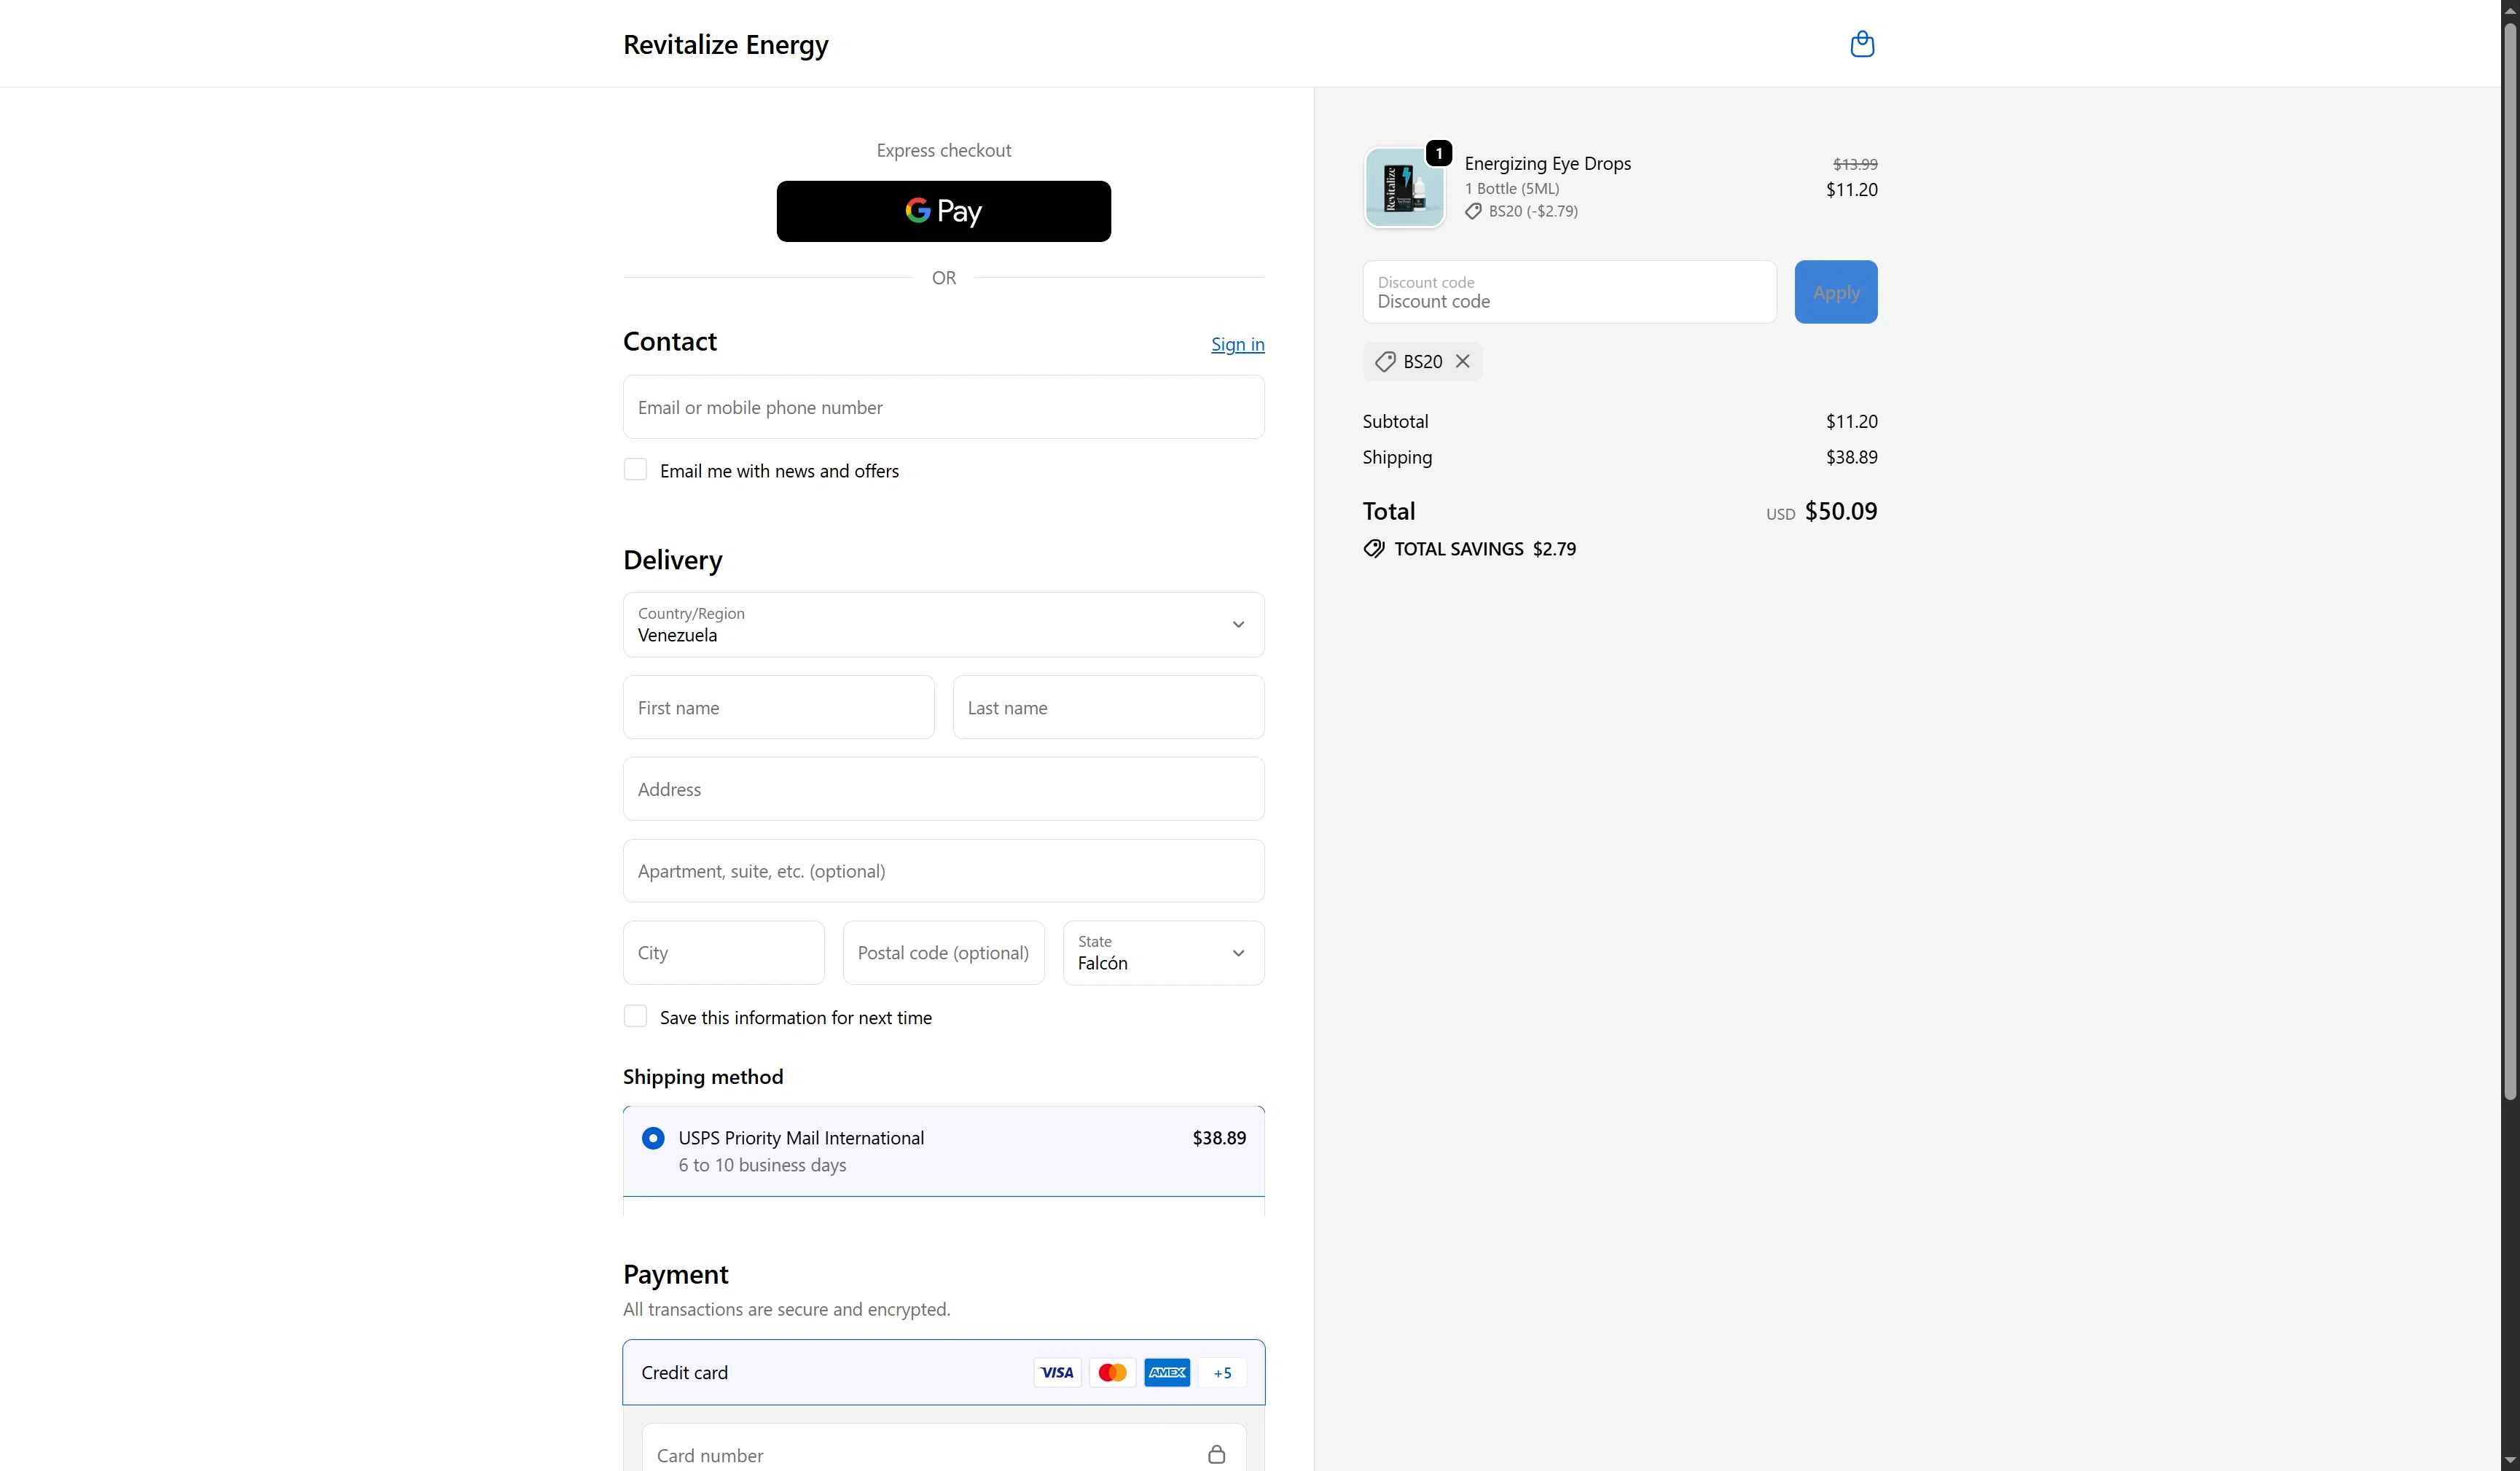Apply the entered discount code
The image size is (2520, 1471).
coord(1834,291)
